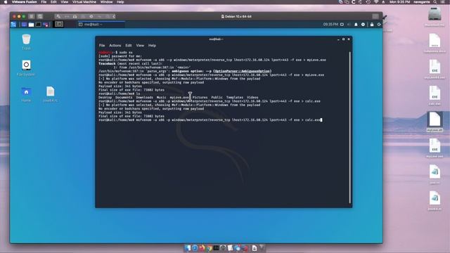This screenshot has height=253, width=450.
Task: Select the text file on Kali desktop beside Home
Action: 50,94
